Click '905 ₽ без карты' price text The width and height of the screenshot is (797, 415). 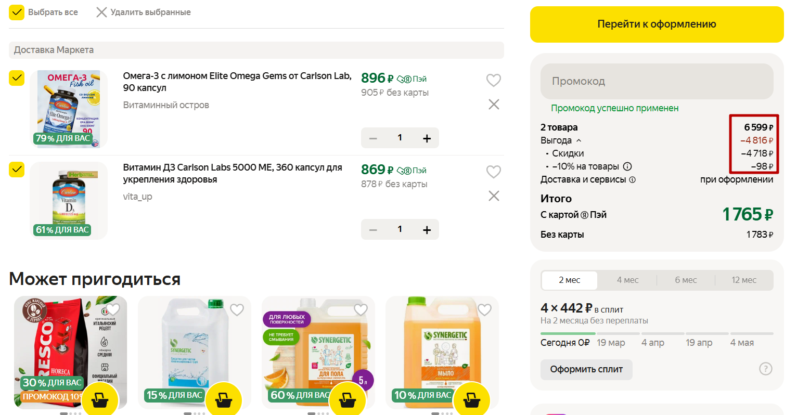pos(395,93)
